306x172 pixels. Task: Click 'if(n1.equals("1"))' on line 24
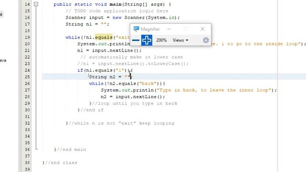103,70
